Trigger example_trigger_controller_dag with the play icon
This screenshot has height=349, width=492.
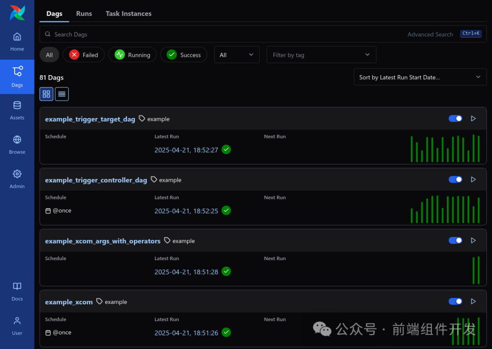pyautogui.click(x=473, y=180)
